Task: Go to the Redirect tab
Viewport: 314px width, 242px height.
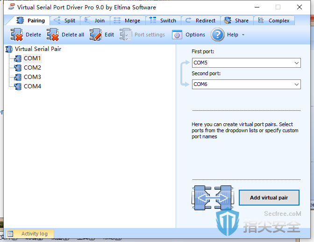Action: (x=200, y=21)
